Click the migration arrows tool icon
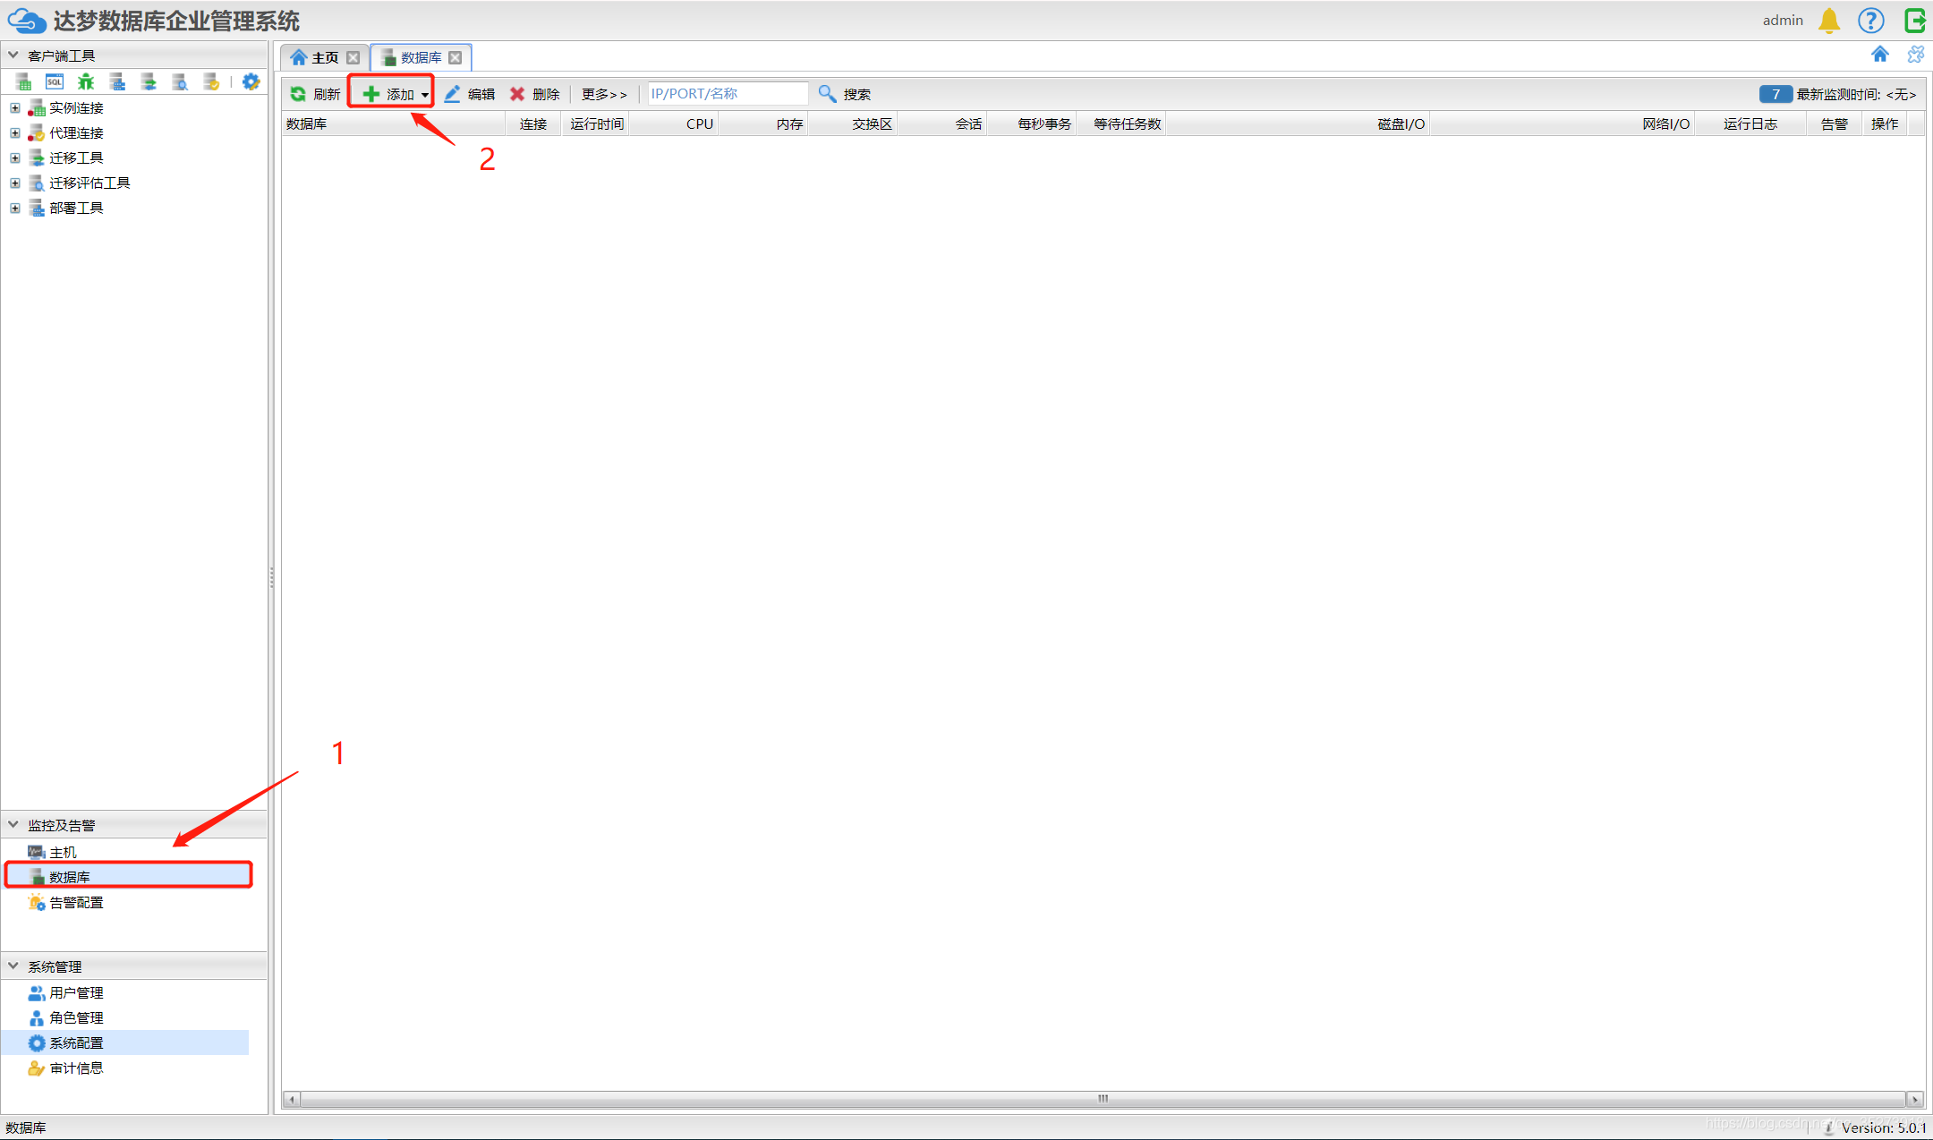 149,82
